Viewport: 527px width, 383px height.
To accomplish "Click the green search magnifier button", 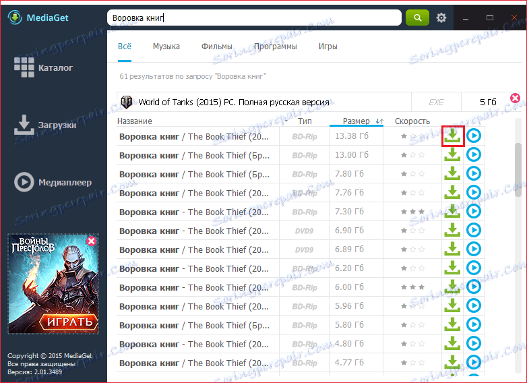I will (417, 18).
